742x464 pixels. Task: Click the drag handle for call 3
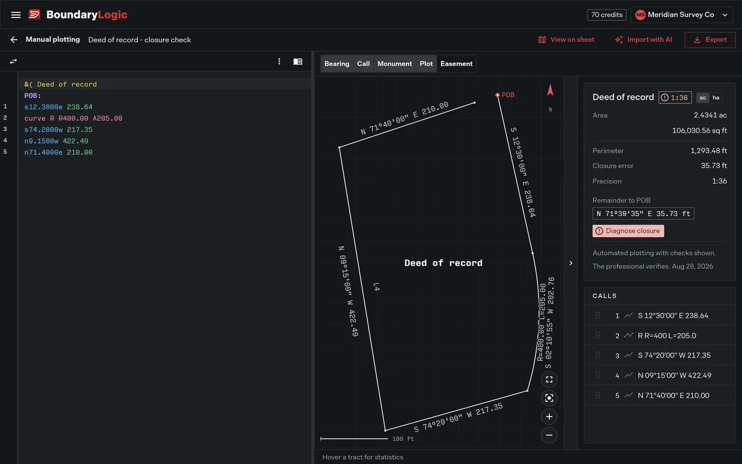click(x=597, y=355)
